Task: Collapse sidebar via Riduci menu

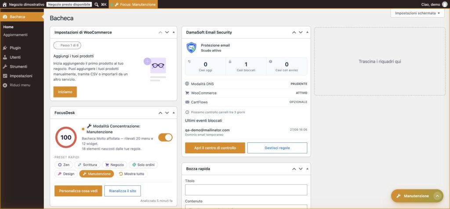Action: pyautogui.click(x=17, y=85)
